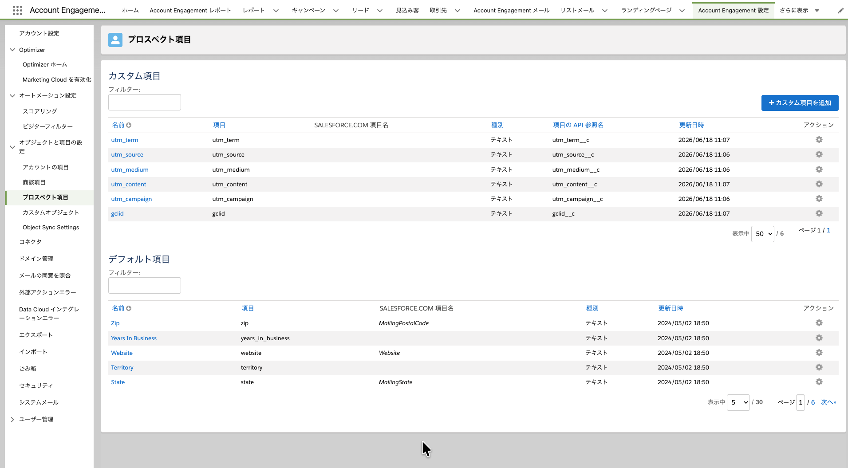Collapse the オブジェクトと項目の設定 section

click(12, 147)
